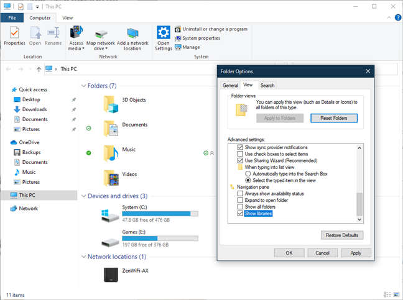403x300 pixels.
Task: Confirm with OK button
Action: click(x=289, y=253)
